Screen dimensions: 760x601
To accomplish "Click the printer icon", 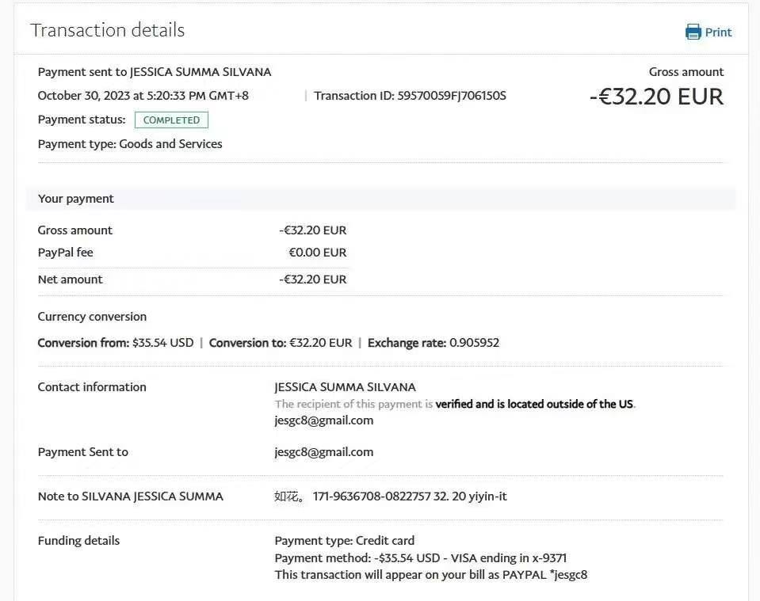I will (693, 32).
